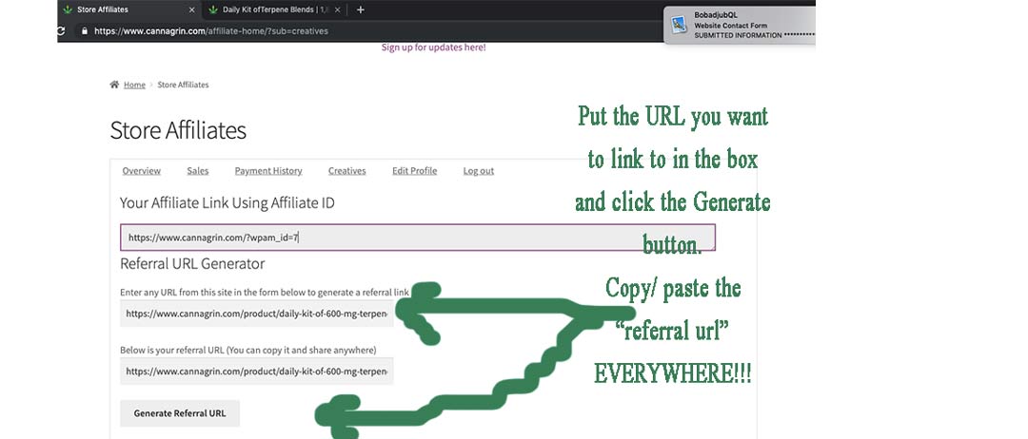Close the Daily Kit of Terpene Blends tab
This screenshot has height=439, width=1028.
tap(337, 10)
